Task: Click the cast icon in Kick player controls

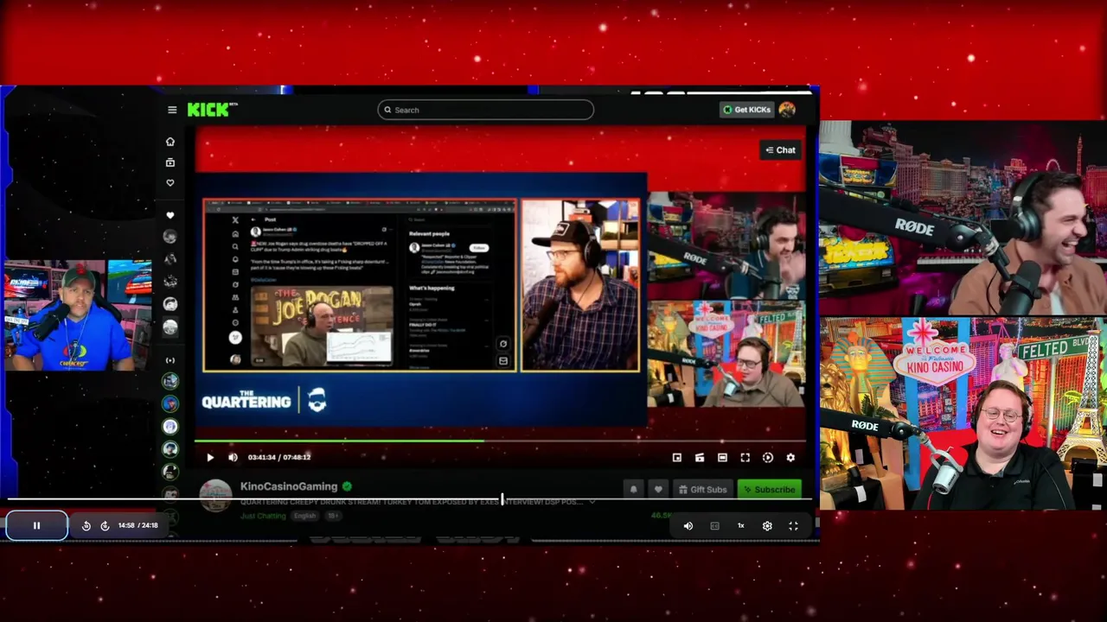Action: (x=700, y=458)
